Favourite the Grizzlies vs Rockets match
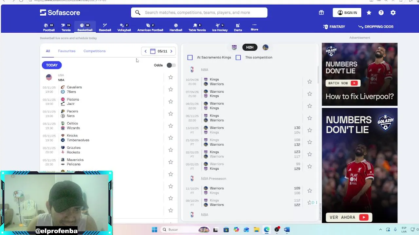 pos(171,150)
